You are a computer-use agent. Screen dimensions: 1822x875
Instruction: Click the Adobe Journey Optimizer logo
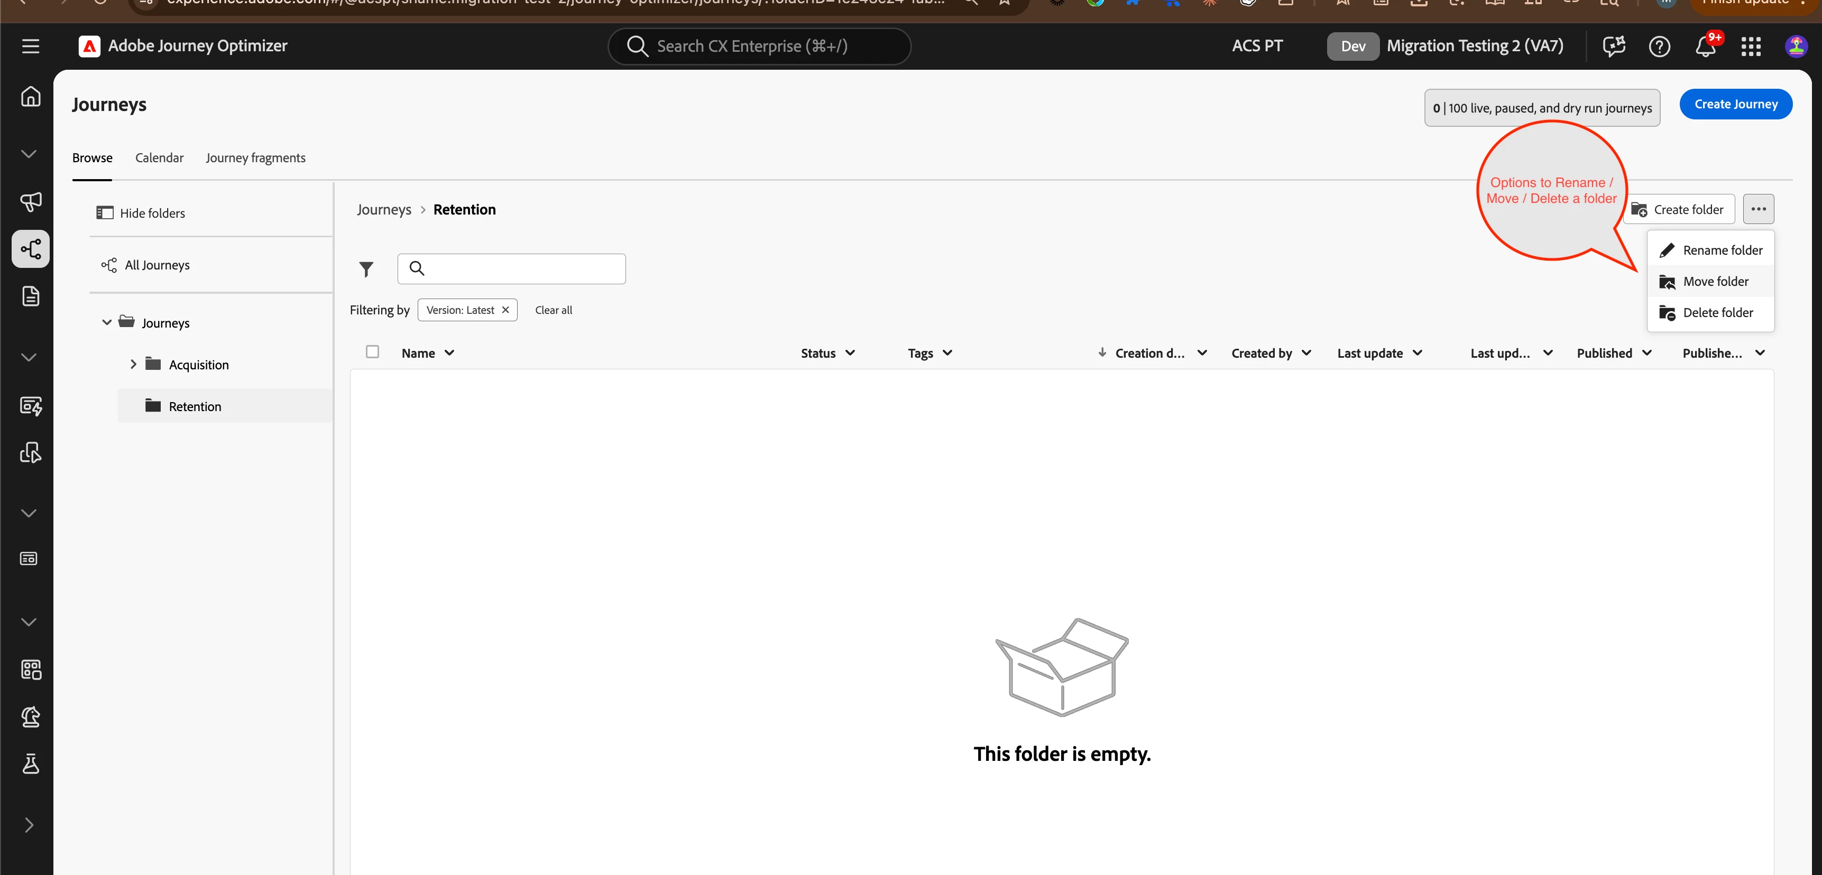tap(89, 46)
